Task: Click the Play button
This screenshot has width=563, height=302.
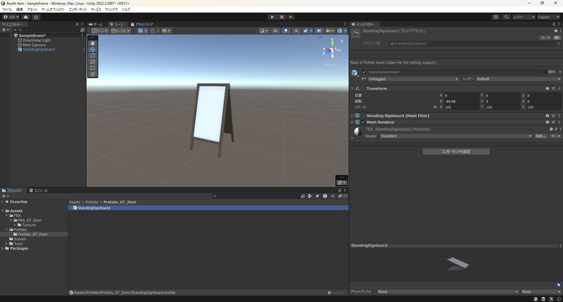Action: click(272, 17)
